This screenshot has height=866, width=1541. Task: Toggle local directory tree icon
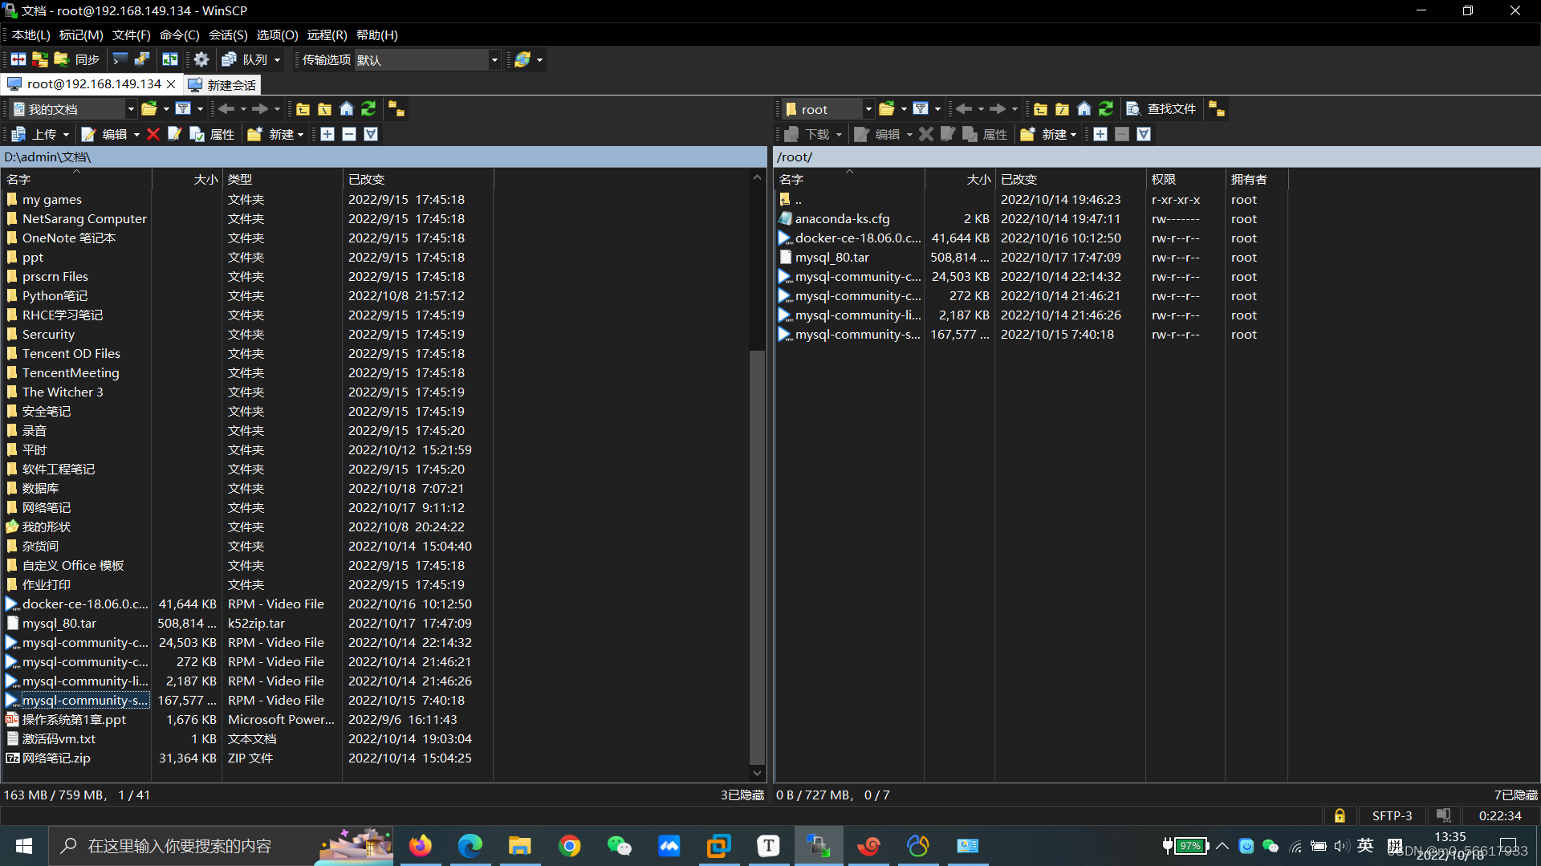point(396,109)
